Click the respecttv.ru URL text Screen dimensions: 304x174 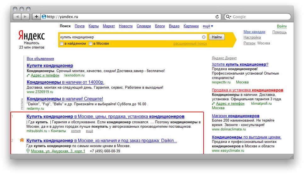pos(221,82)
